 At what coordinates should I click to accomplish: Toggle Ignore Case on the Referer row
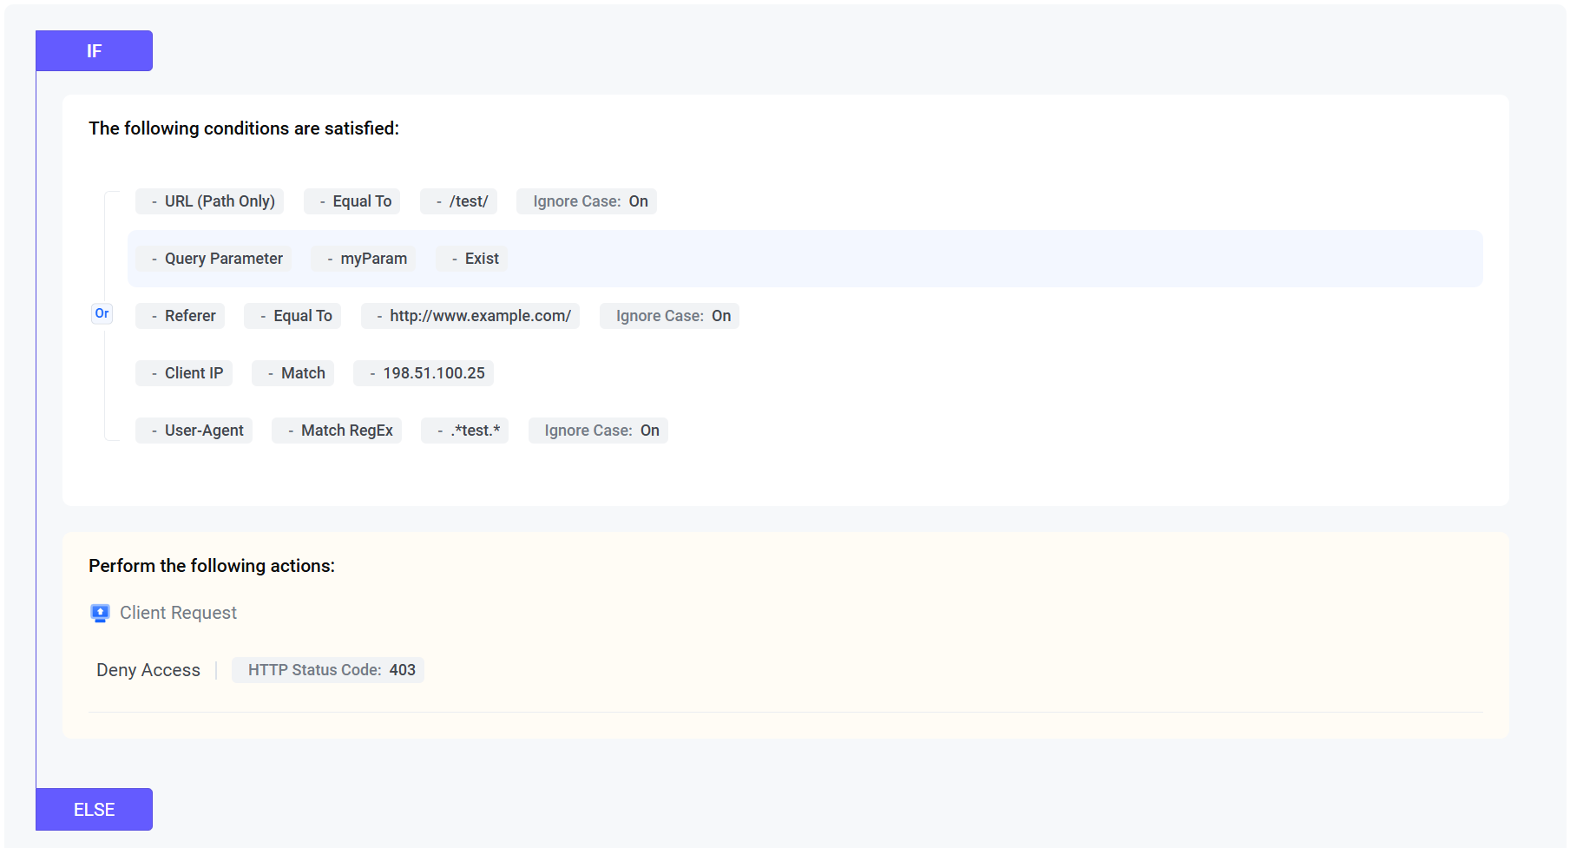[x=669, y=316]
